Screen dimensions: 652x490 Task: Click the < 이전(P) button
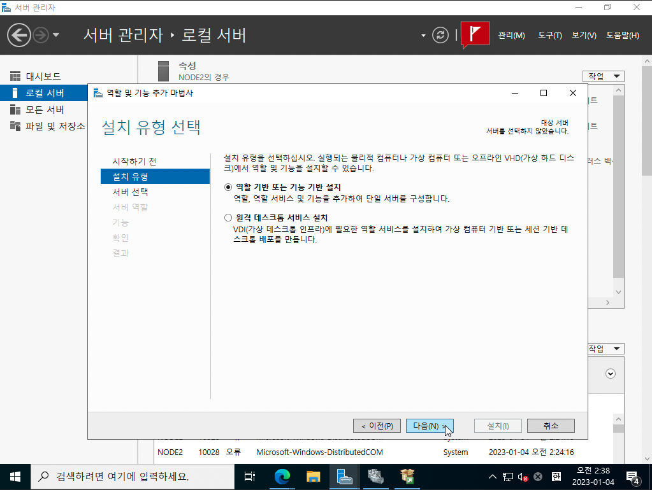click(x=377, y=426)
